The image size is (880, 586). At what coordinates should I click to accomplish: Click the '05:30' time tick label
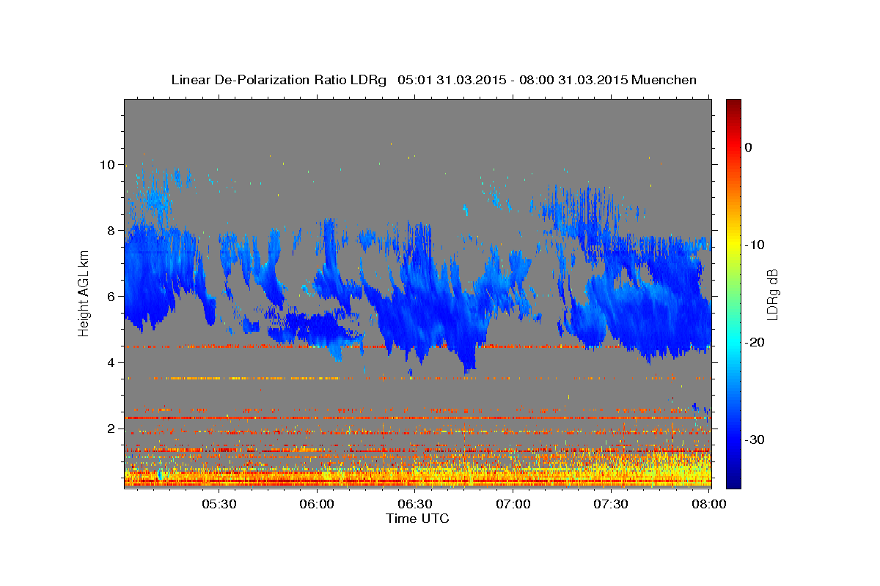point(219,505)
